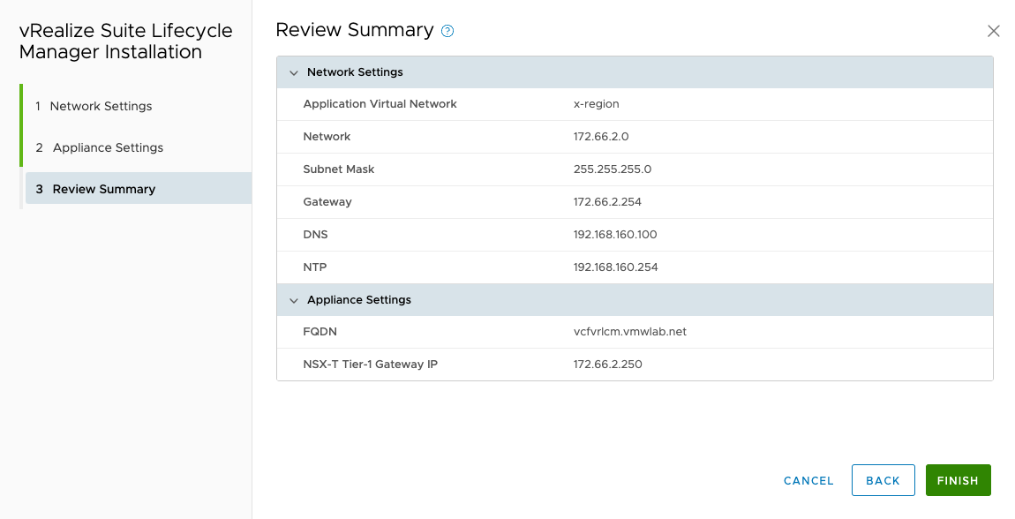Viewport: 1015px width, 519px height.
Task: Select the NTP value 192.168.160.254
Action: (615, 267)
